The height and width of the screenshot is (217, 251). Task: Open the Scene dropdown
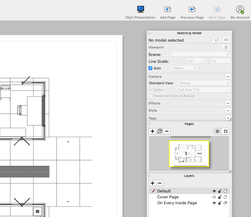(x=201, y=54)
